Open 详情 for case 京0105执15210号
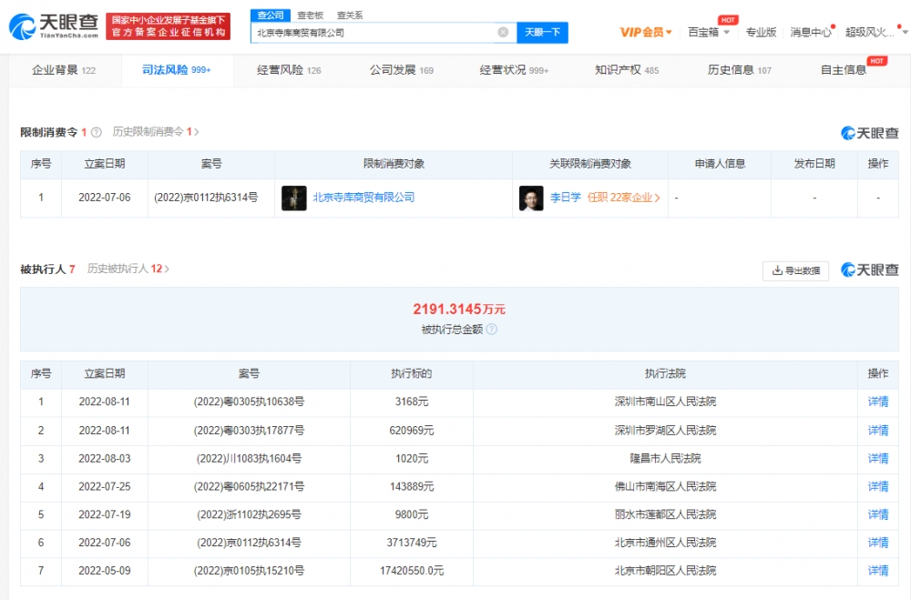This screenshot has width=911, height=600. (x=878, y=571)
